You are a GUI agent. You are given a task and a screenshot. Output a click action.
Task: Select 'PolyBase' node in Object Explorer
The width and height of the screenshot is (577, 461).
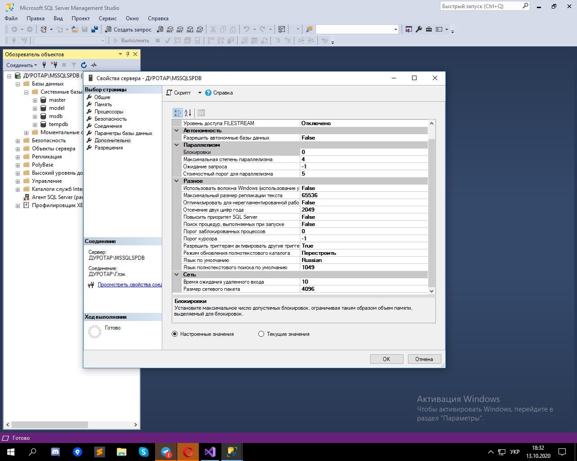(42, 165)
